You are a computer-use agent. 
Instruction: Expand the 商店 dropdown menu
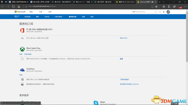tap(32, 12)
